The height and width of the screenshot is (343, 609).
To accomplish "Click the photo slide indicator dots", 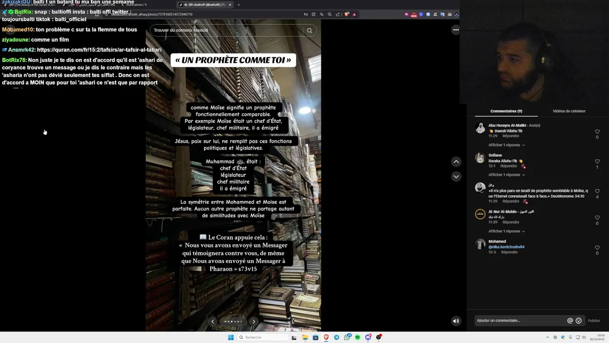I will pos(233,322).
